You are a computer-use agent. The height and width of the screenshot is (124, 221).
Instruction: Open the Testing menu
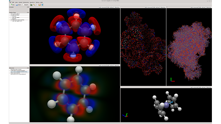pos(37,2)
